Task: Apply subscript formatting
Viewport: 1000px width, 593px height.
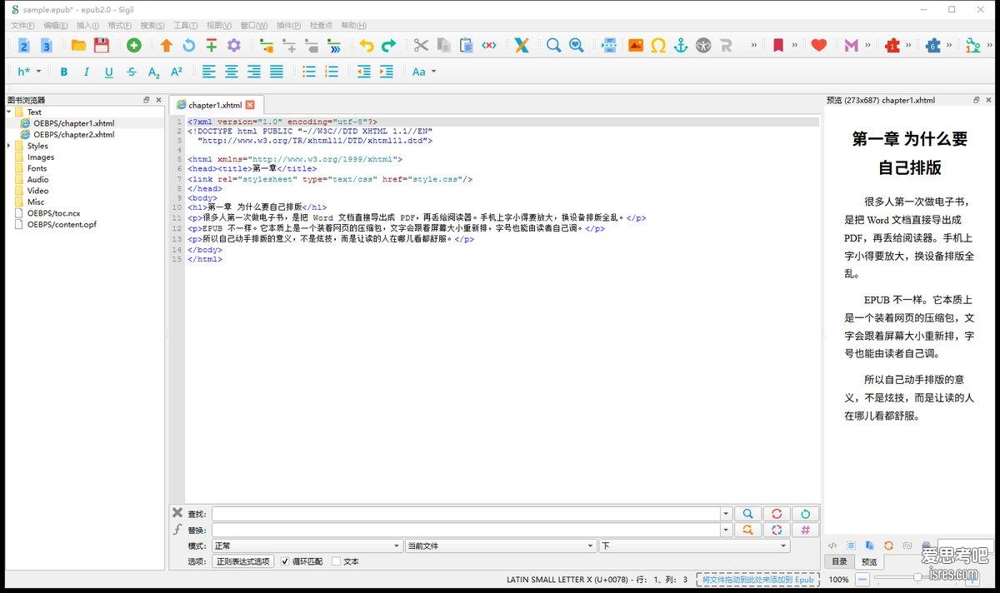Action: point(154,72)
